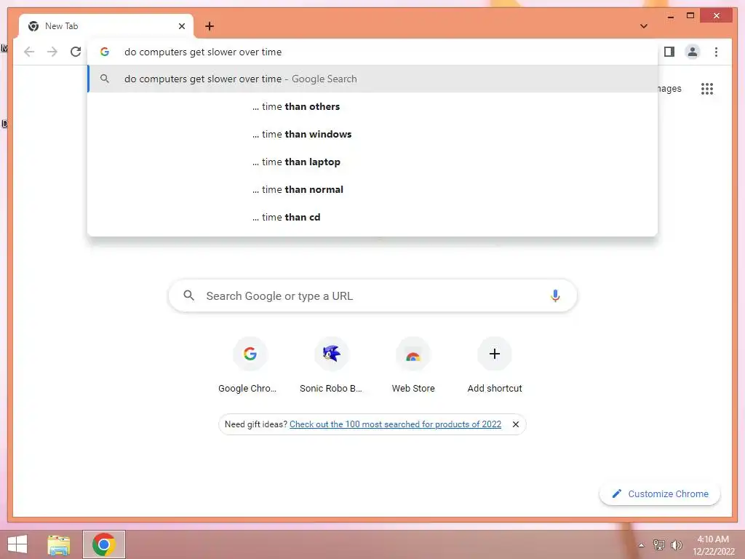Start voice search with microphone icon
The height and width of the screenshot is (559, 745).
pos(555,296)
